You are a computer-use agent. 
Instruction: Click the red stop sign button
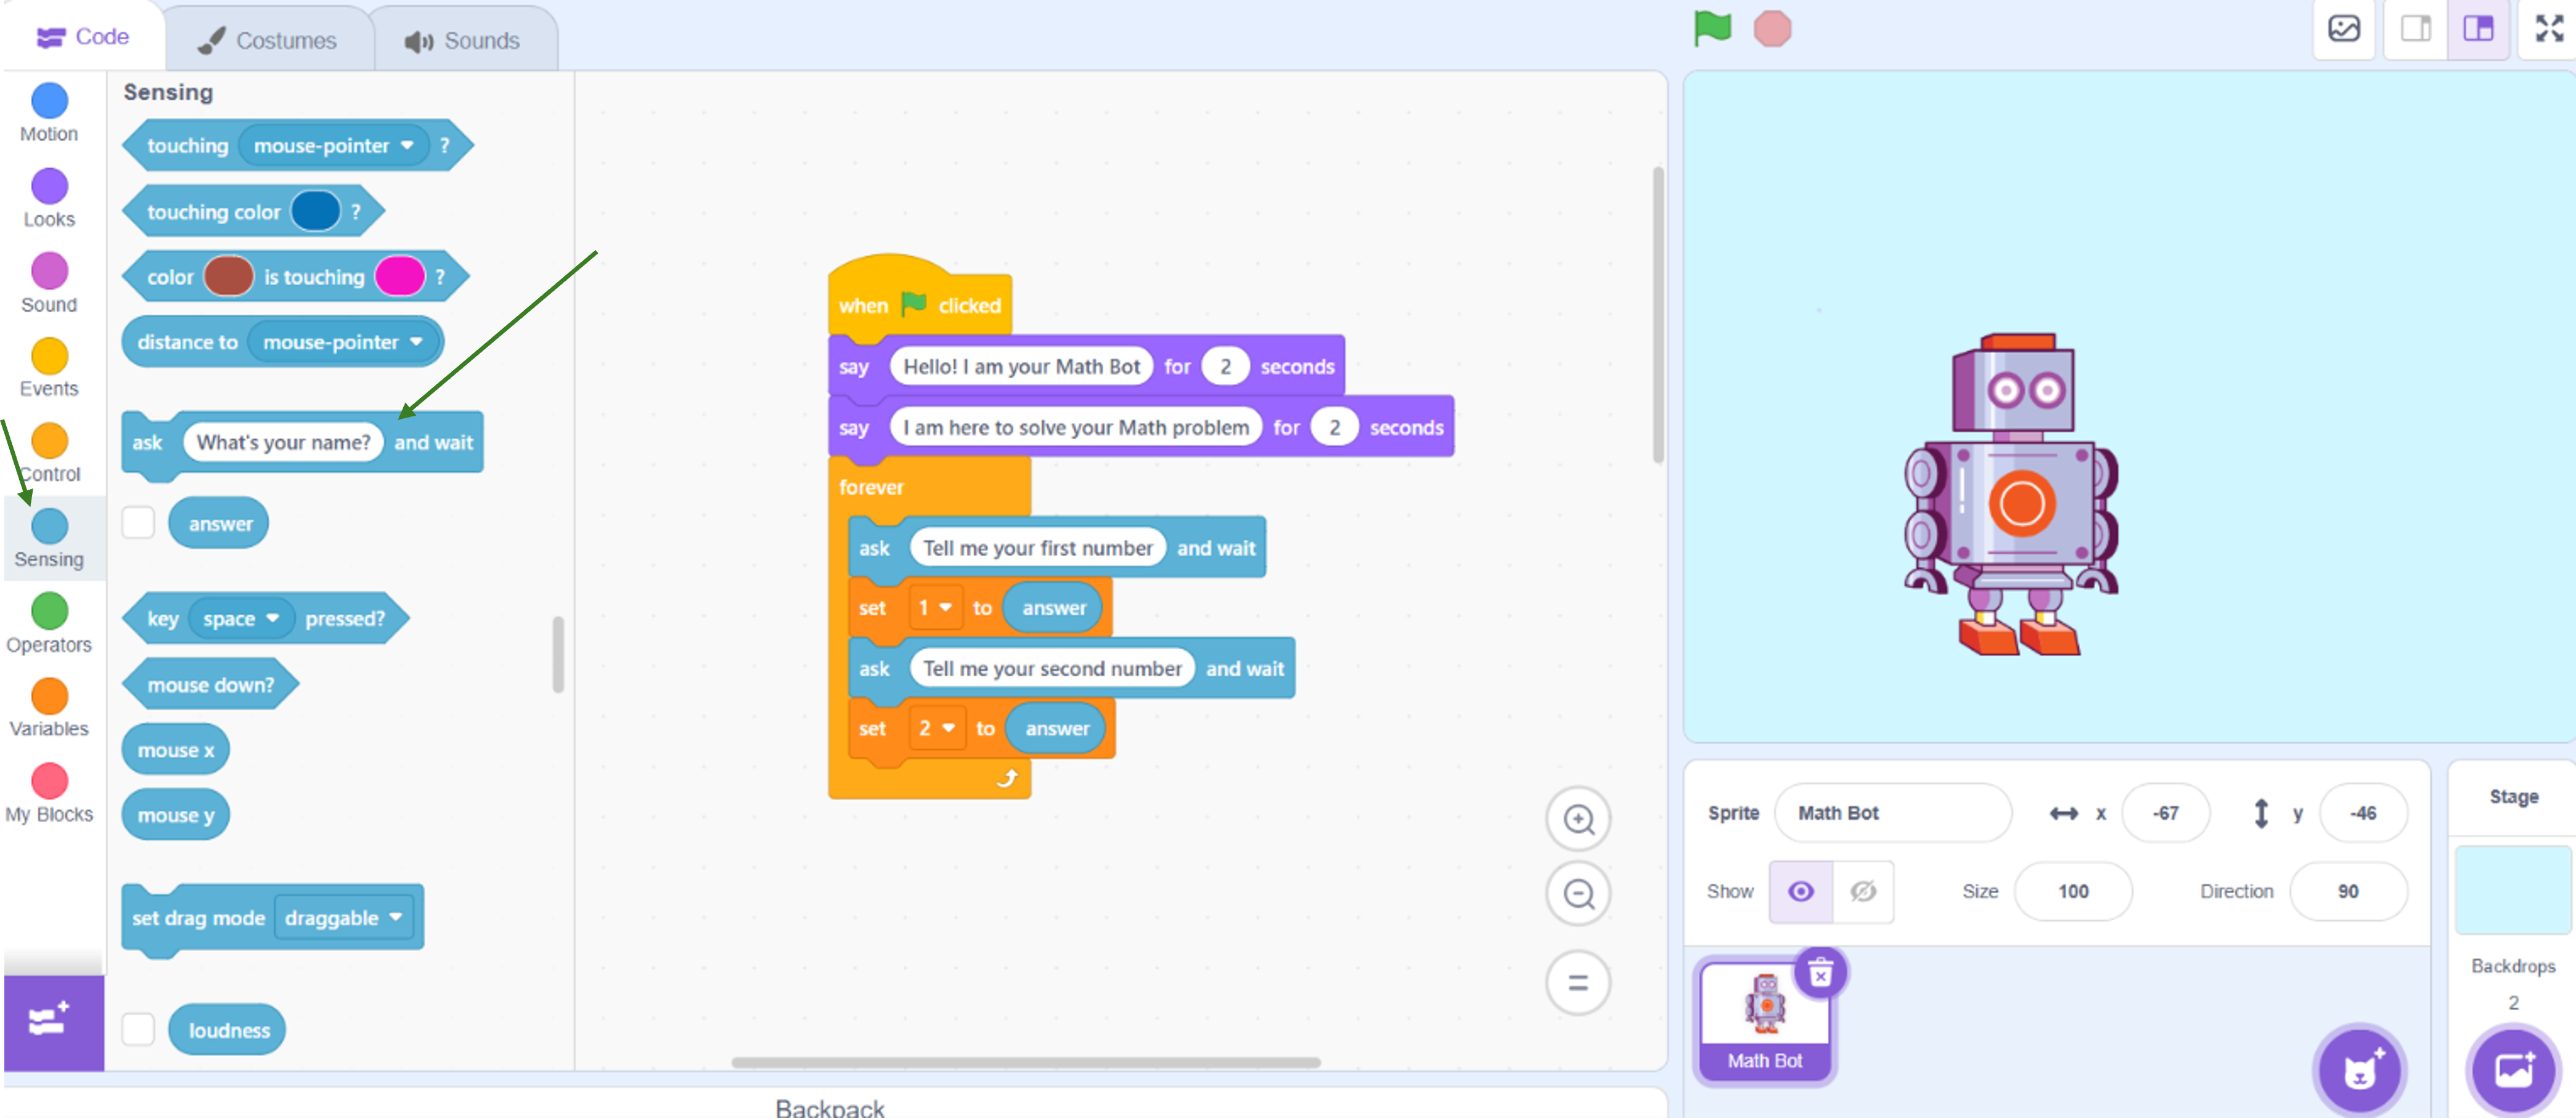[1772, 29]
